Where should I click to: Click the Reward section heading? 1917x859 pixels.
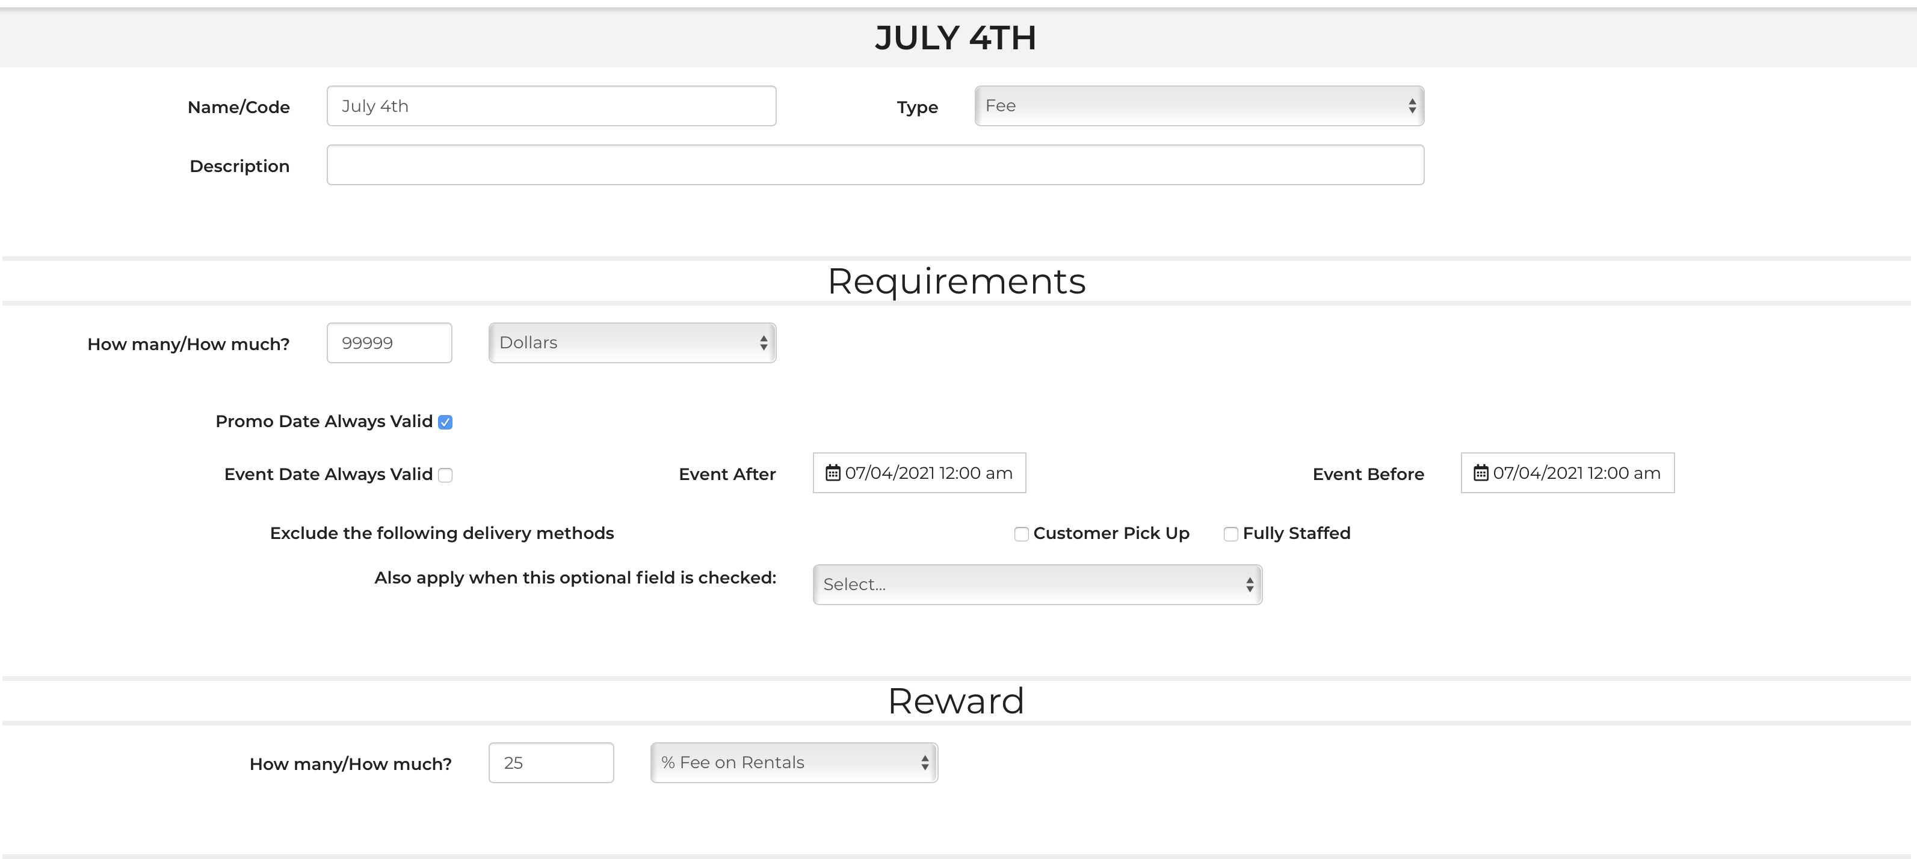[x=956, y=701]
